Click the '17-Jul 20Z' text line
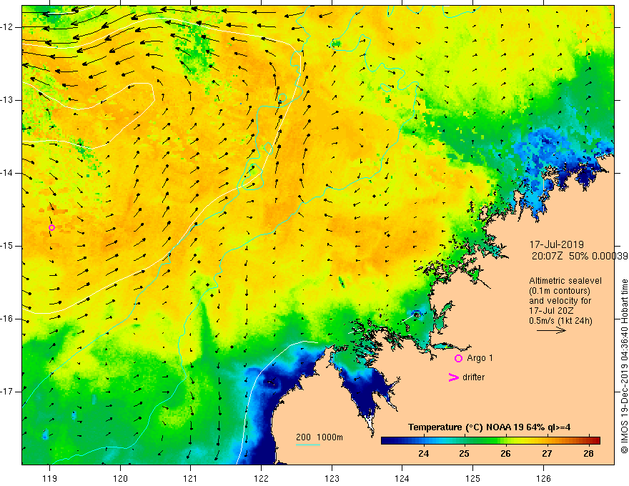The height and width of the screenshot is (486, 629). pyautogui.click(x=551, y=311)
